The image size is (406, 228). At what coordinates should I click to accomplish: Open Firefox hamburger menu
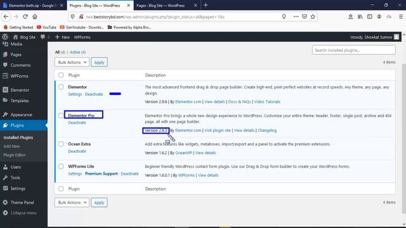[400, 16]
